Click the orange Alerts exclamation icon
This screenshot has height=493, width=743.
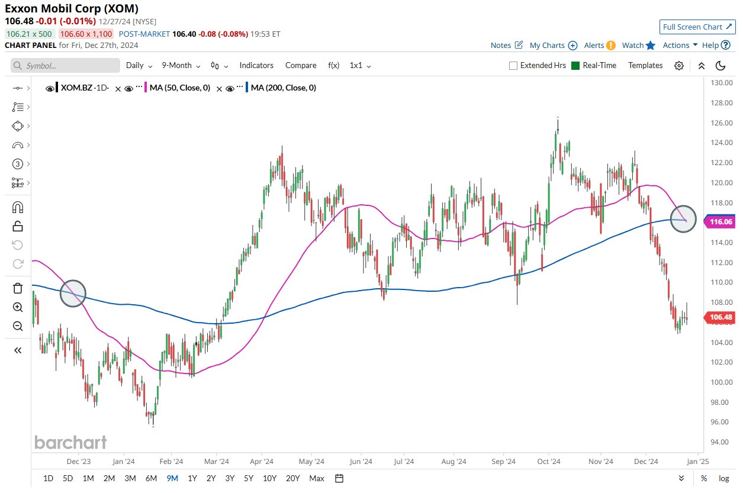pyautogui.click(x=611, y=45)
